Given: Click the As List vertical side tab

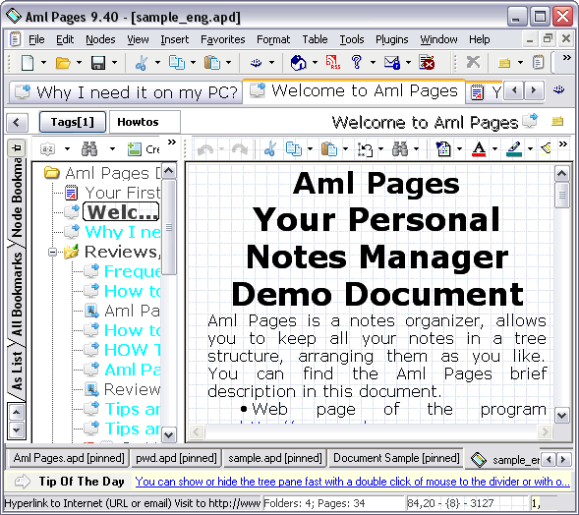Looking at the screenshot, I should pos(17,372).
